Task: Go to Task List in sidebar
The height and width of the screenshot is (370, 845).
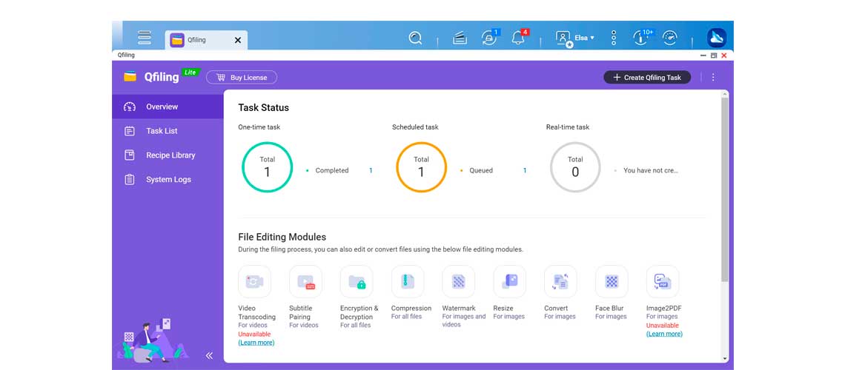Action: click(x=162, y=131)
